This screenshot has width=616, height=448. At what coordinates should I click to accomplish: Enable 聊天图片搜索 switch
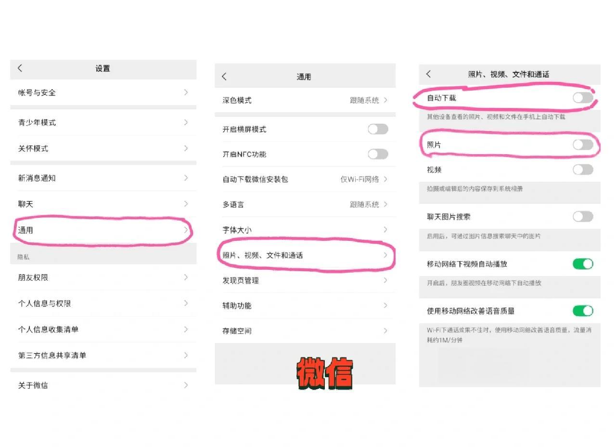pyautogui.click(x=583, y=217)
